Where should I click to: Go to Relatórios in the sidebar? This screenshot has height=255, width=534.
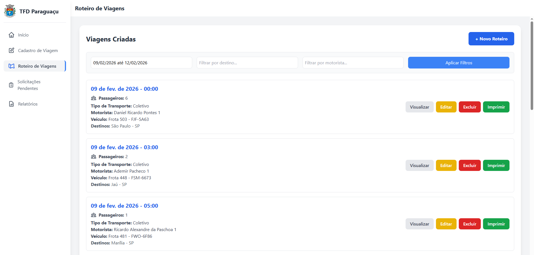28,104
